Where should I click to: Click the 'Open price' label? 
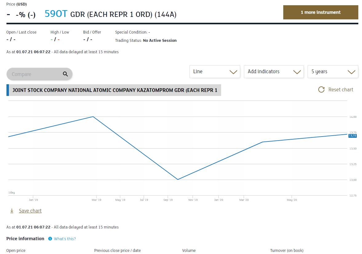(16, 250)
